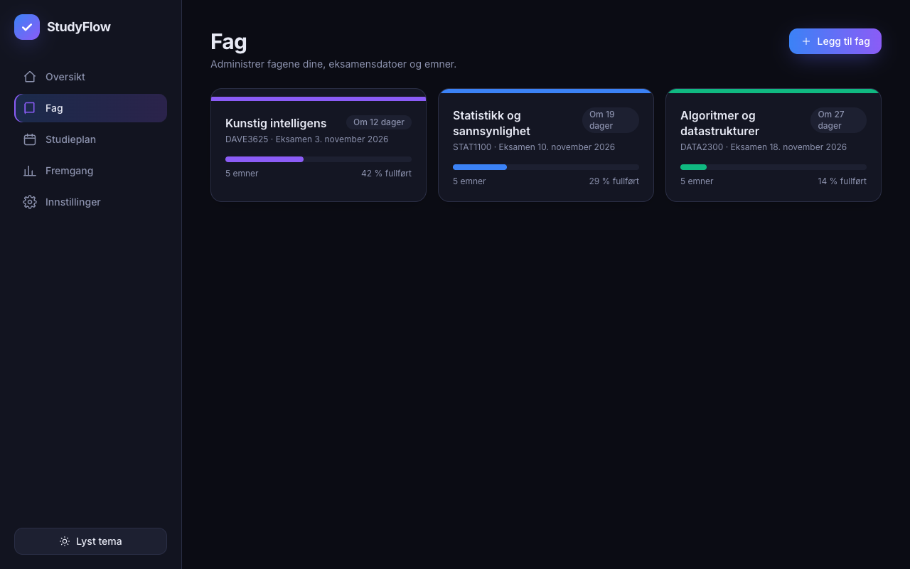Click the sun icon for light theme
Image resolution: width=910 pixels, height=569 pixels.
[65, 541]
